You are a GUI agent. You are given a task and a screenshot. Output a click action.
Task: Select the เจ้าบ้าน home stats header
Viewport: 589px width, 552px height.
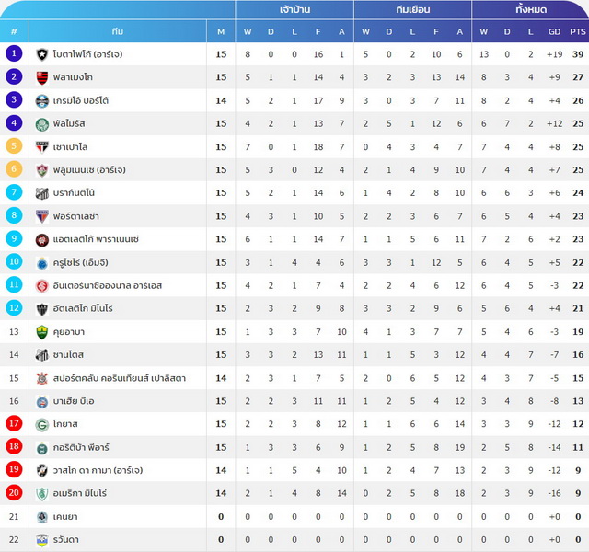[294, 9]
